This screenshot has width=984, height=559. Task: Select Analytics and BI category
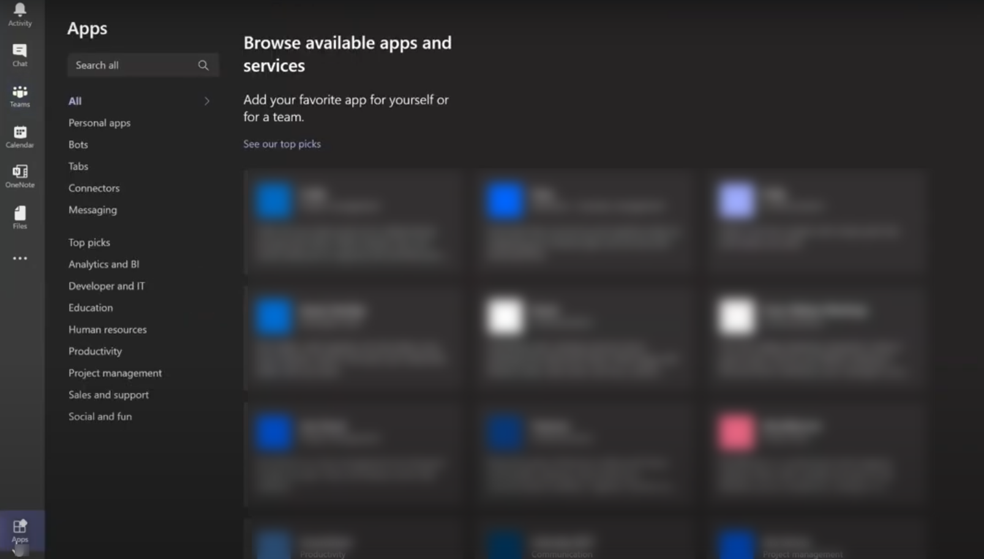coord(103,264)
